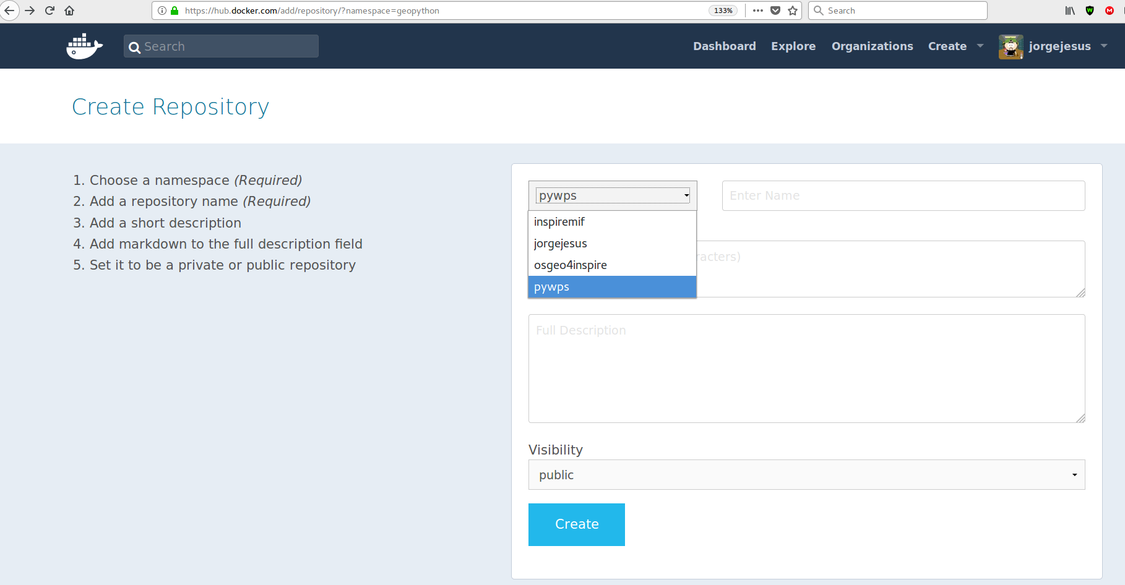Click the Docker whale logo
This screenshot has height=585, width=1125.
[x=84, y=46]
